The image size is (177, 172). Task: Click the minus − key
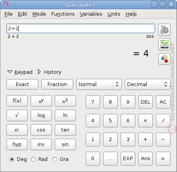pos(163,140)
